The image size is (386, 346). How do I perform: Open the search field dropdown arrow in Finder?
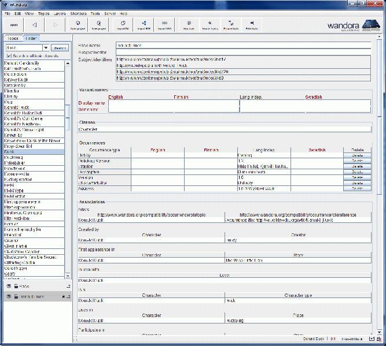(x=47, y=47)
